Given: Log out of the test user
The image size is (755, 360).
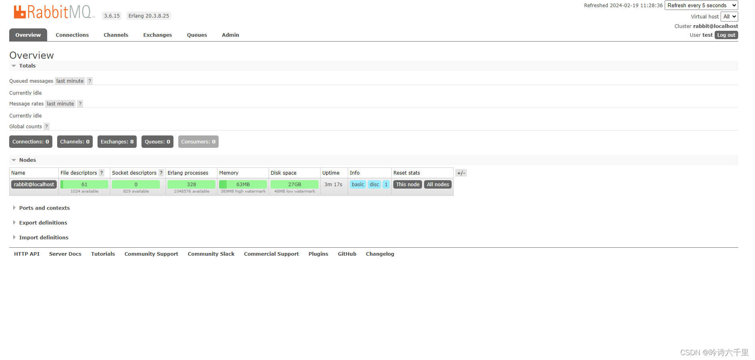Looking at the screenshot, I should click(726, 35).
